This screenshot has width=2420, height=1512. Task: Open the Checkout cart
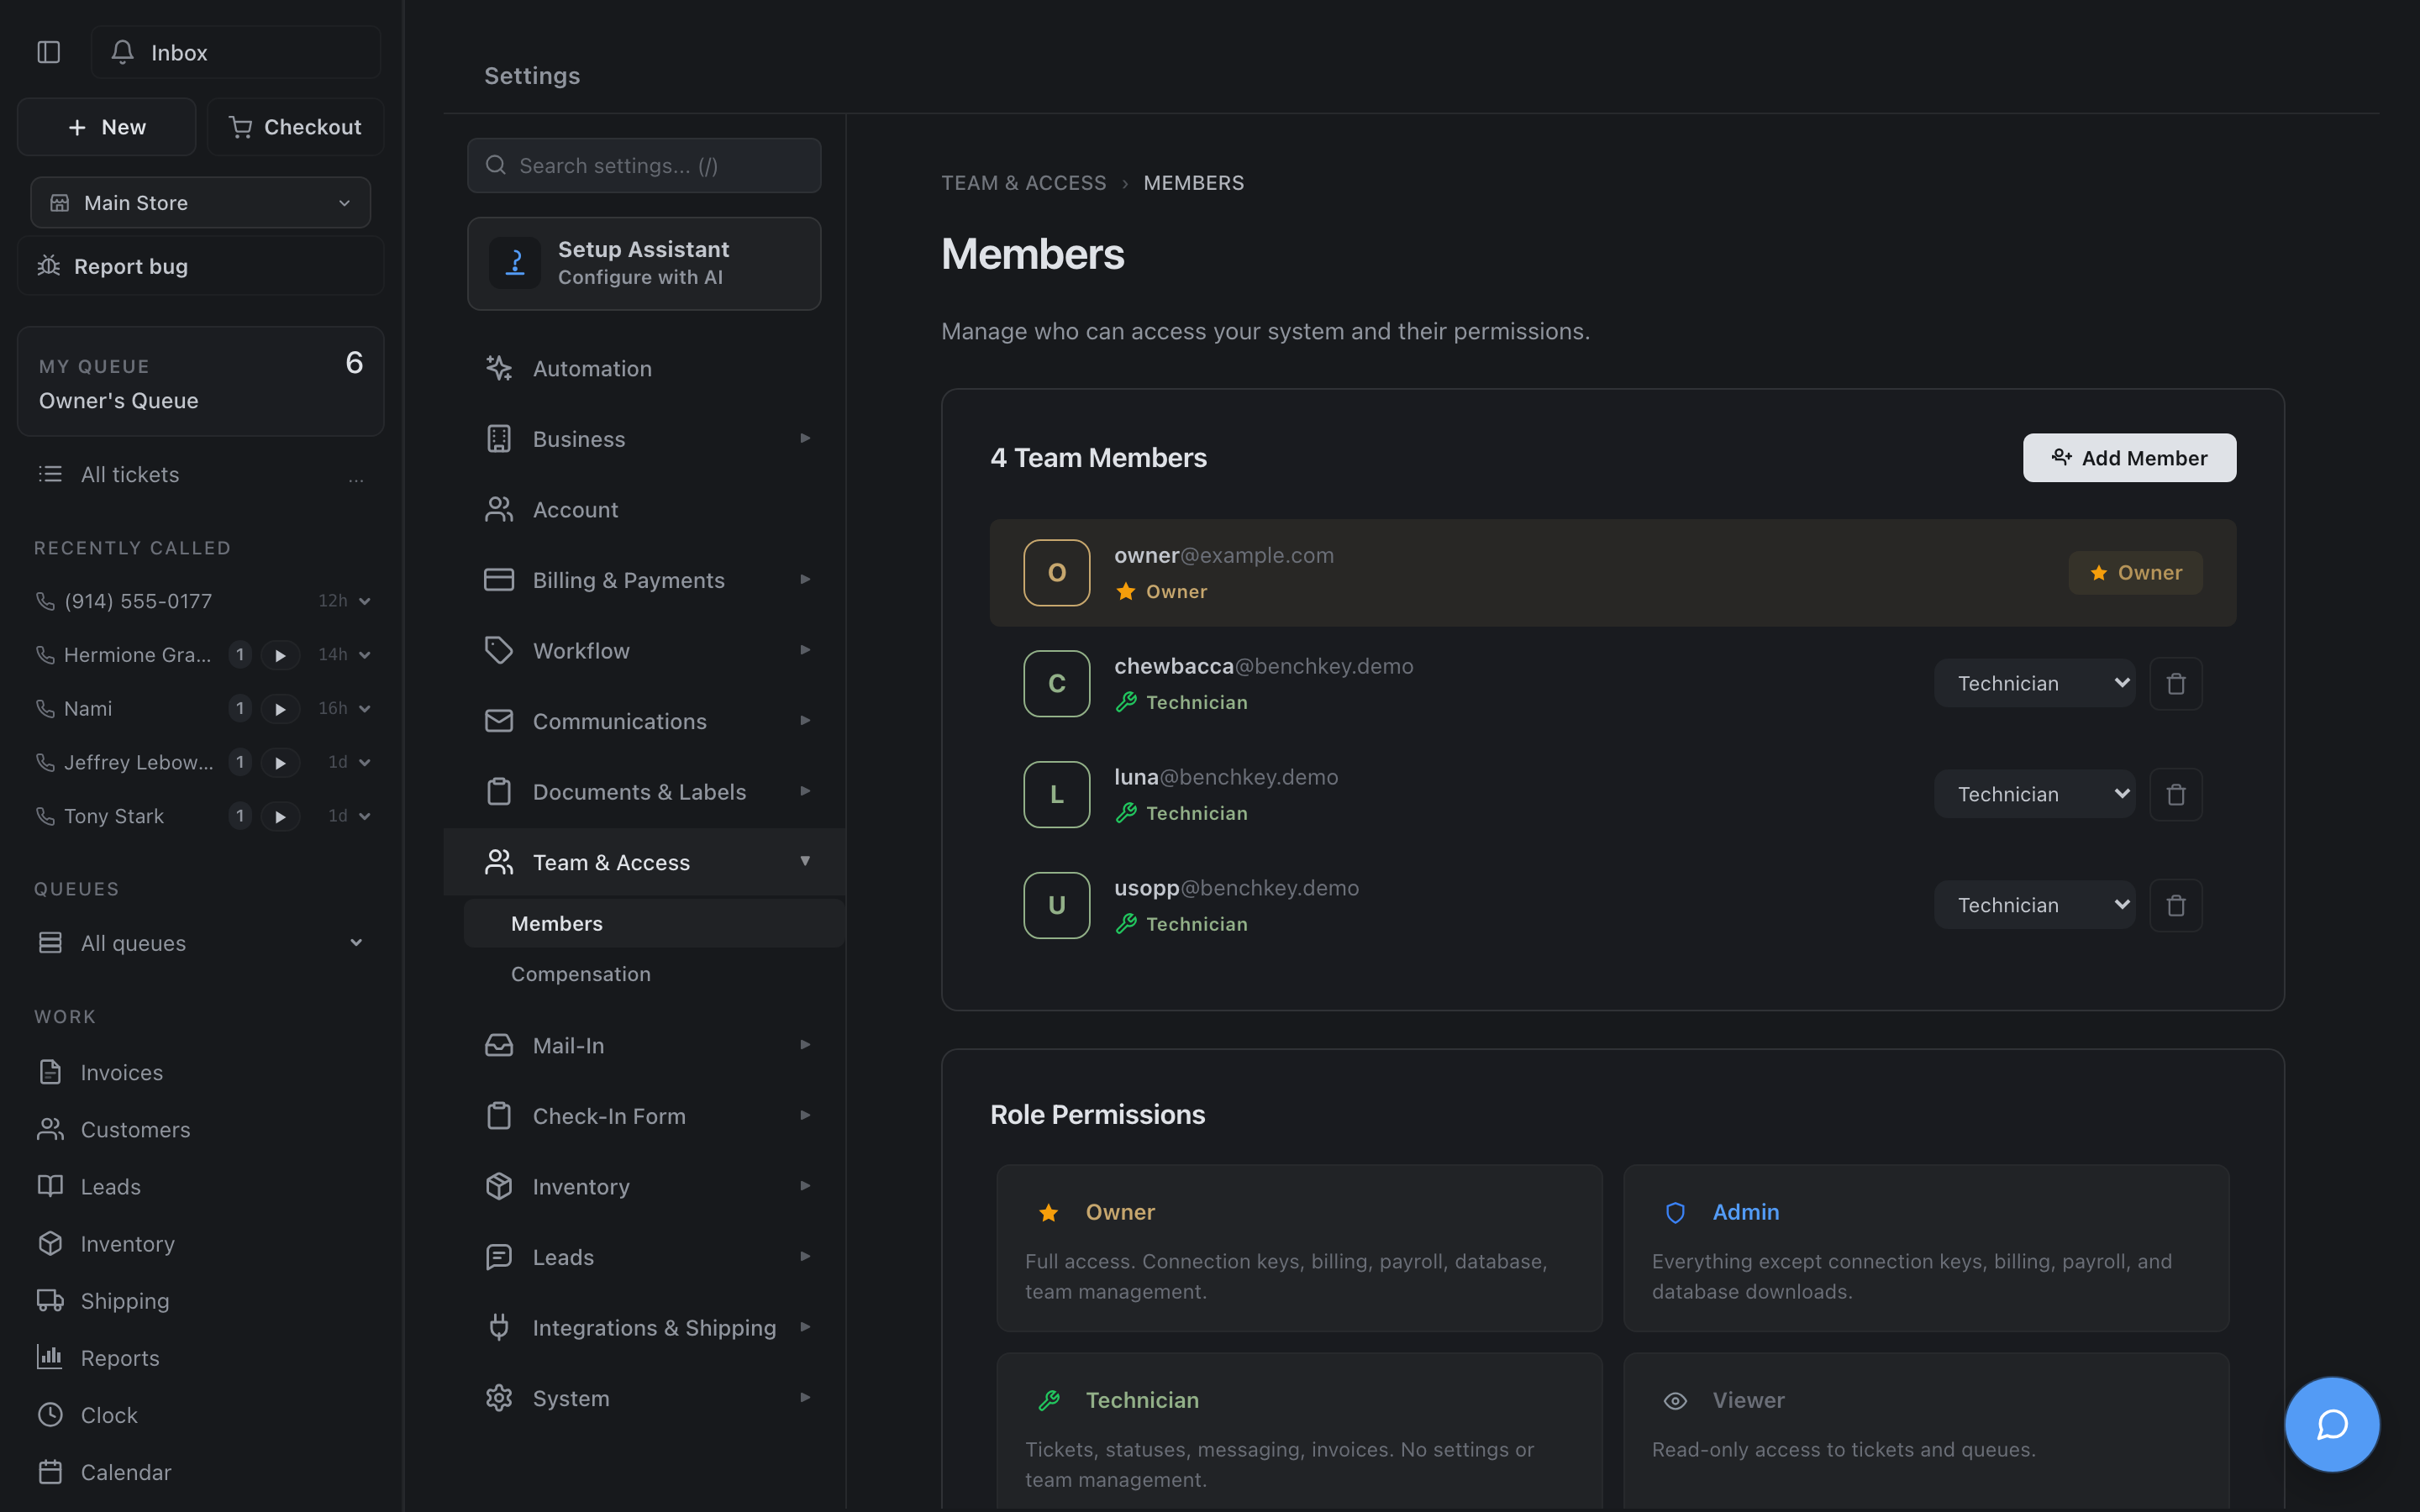(x=295, y=127)
